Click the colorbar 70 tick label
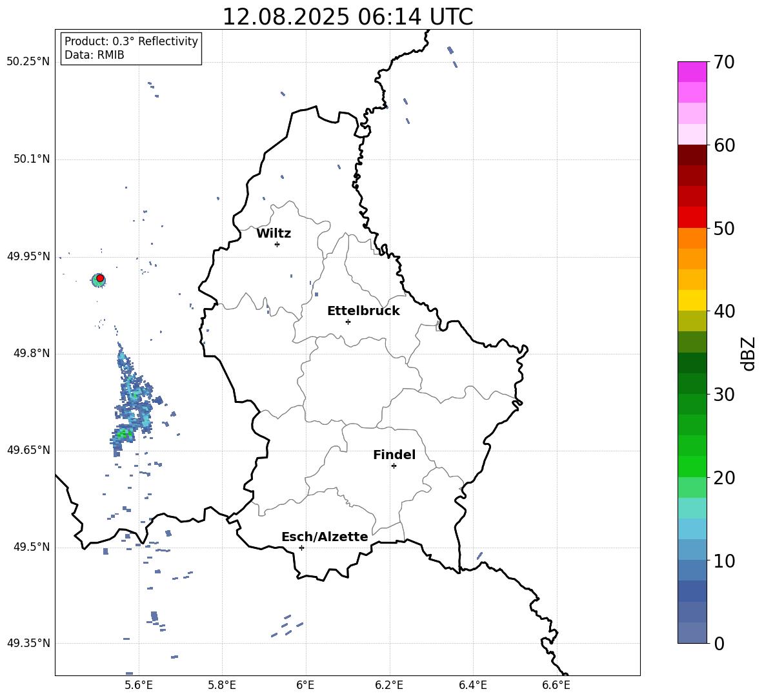Screen dimensions: 764x698 724,62
